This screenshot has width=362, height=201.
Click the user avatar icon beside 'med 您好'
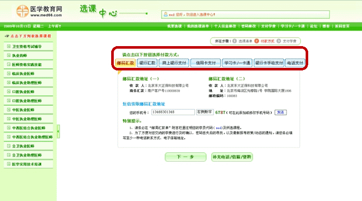165,15
